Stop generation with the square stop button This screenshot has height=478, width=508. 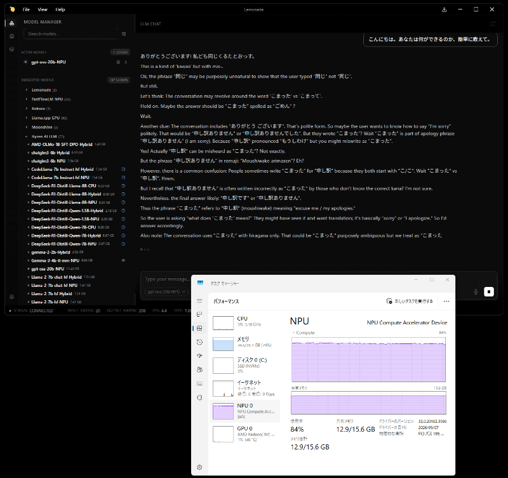click(x=488, y=292)
